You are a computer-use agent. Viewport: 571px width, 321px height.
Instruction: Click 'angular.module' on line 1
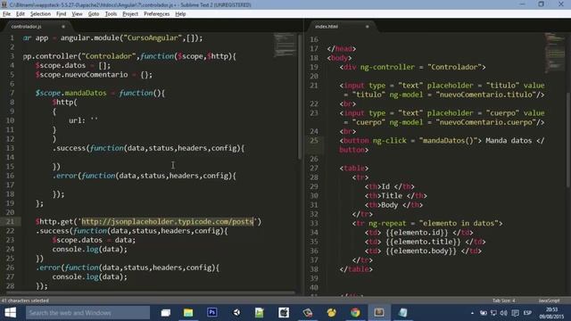tap(90, 37)
